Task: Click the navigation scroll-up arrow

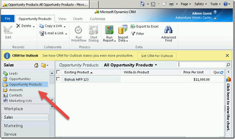Action: click(x=52, y=73)
